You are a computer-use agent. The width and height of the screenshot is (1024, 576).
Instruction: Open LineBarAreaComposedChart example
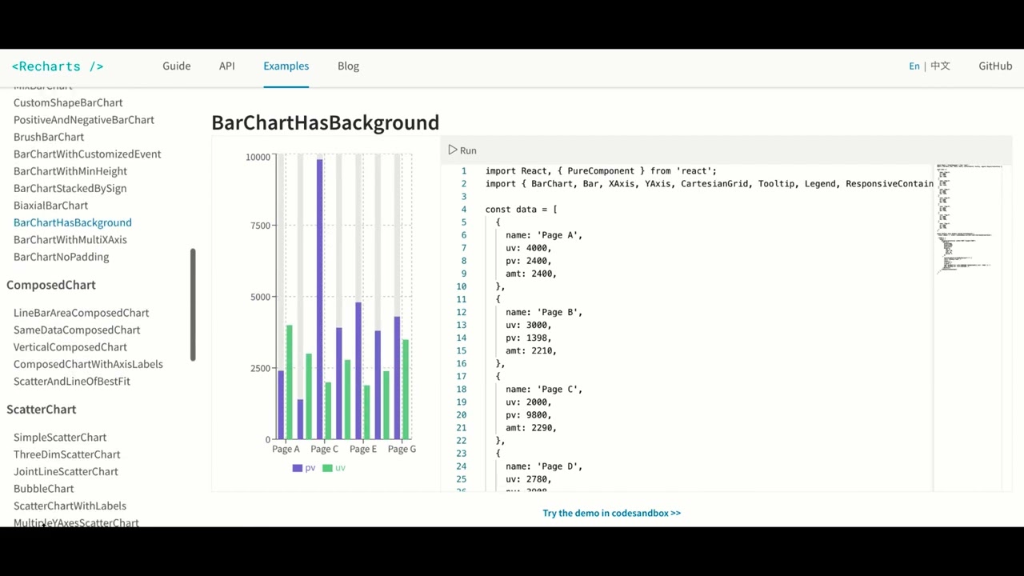[x=82, y=313]
